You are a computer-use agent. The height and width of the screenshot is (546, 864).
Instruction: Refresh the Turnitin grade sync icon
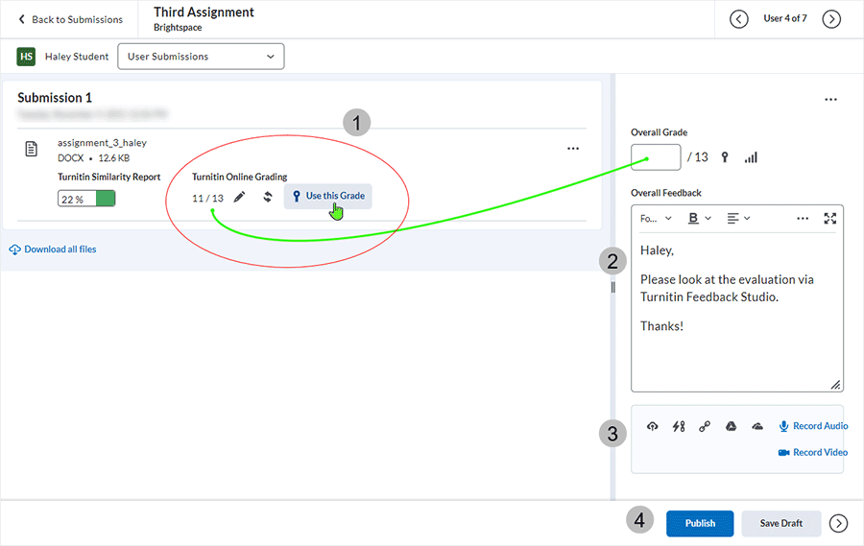(x=268, y=197)
